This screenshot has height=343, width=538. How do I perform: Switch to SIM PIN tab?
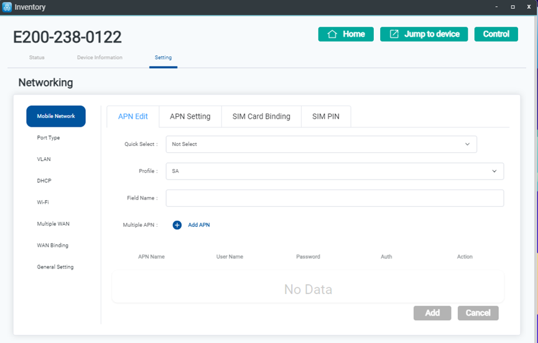tap(326, 116)
